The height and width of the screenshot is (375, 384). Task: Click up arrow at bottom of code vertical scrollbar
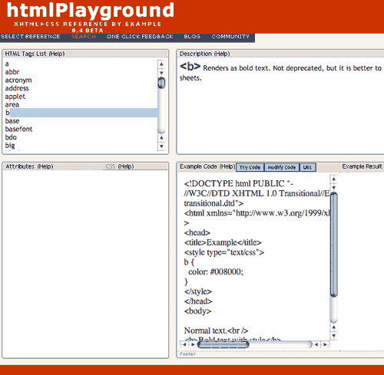click(x=333, y=327)
